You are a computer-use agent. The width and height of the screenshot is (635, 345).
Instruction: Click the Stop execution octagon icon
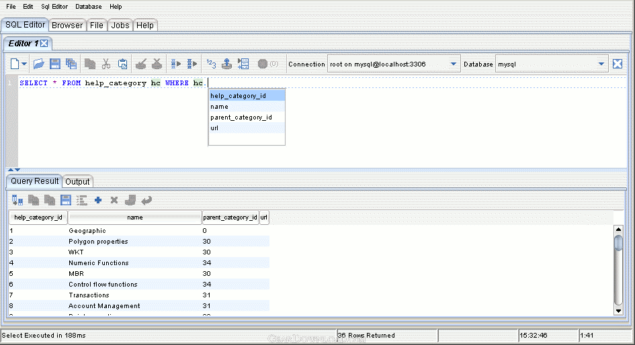coord(263,64)
